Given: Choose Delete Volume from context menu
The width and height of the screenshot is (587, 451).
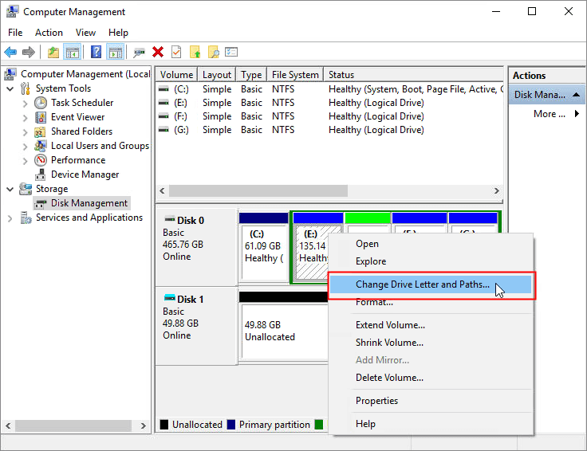Looking at the screenshot, I should tap(431, 378).
